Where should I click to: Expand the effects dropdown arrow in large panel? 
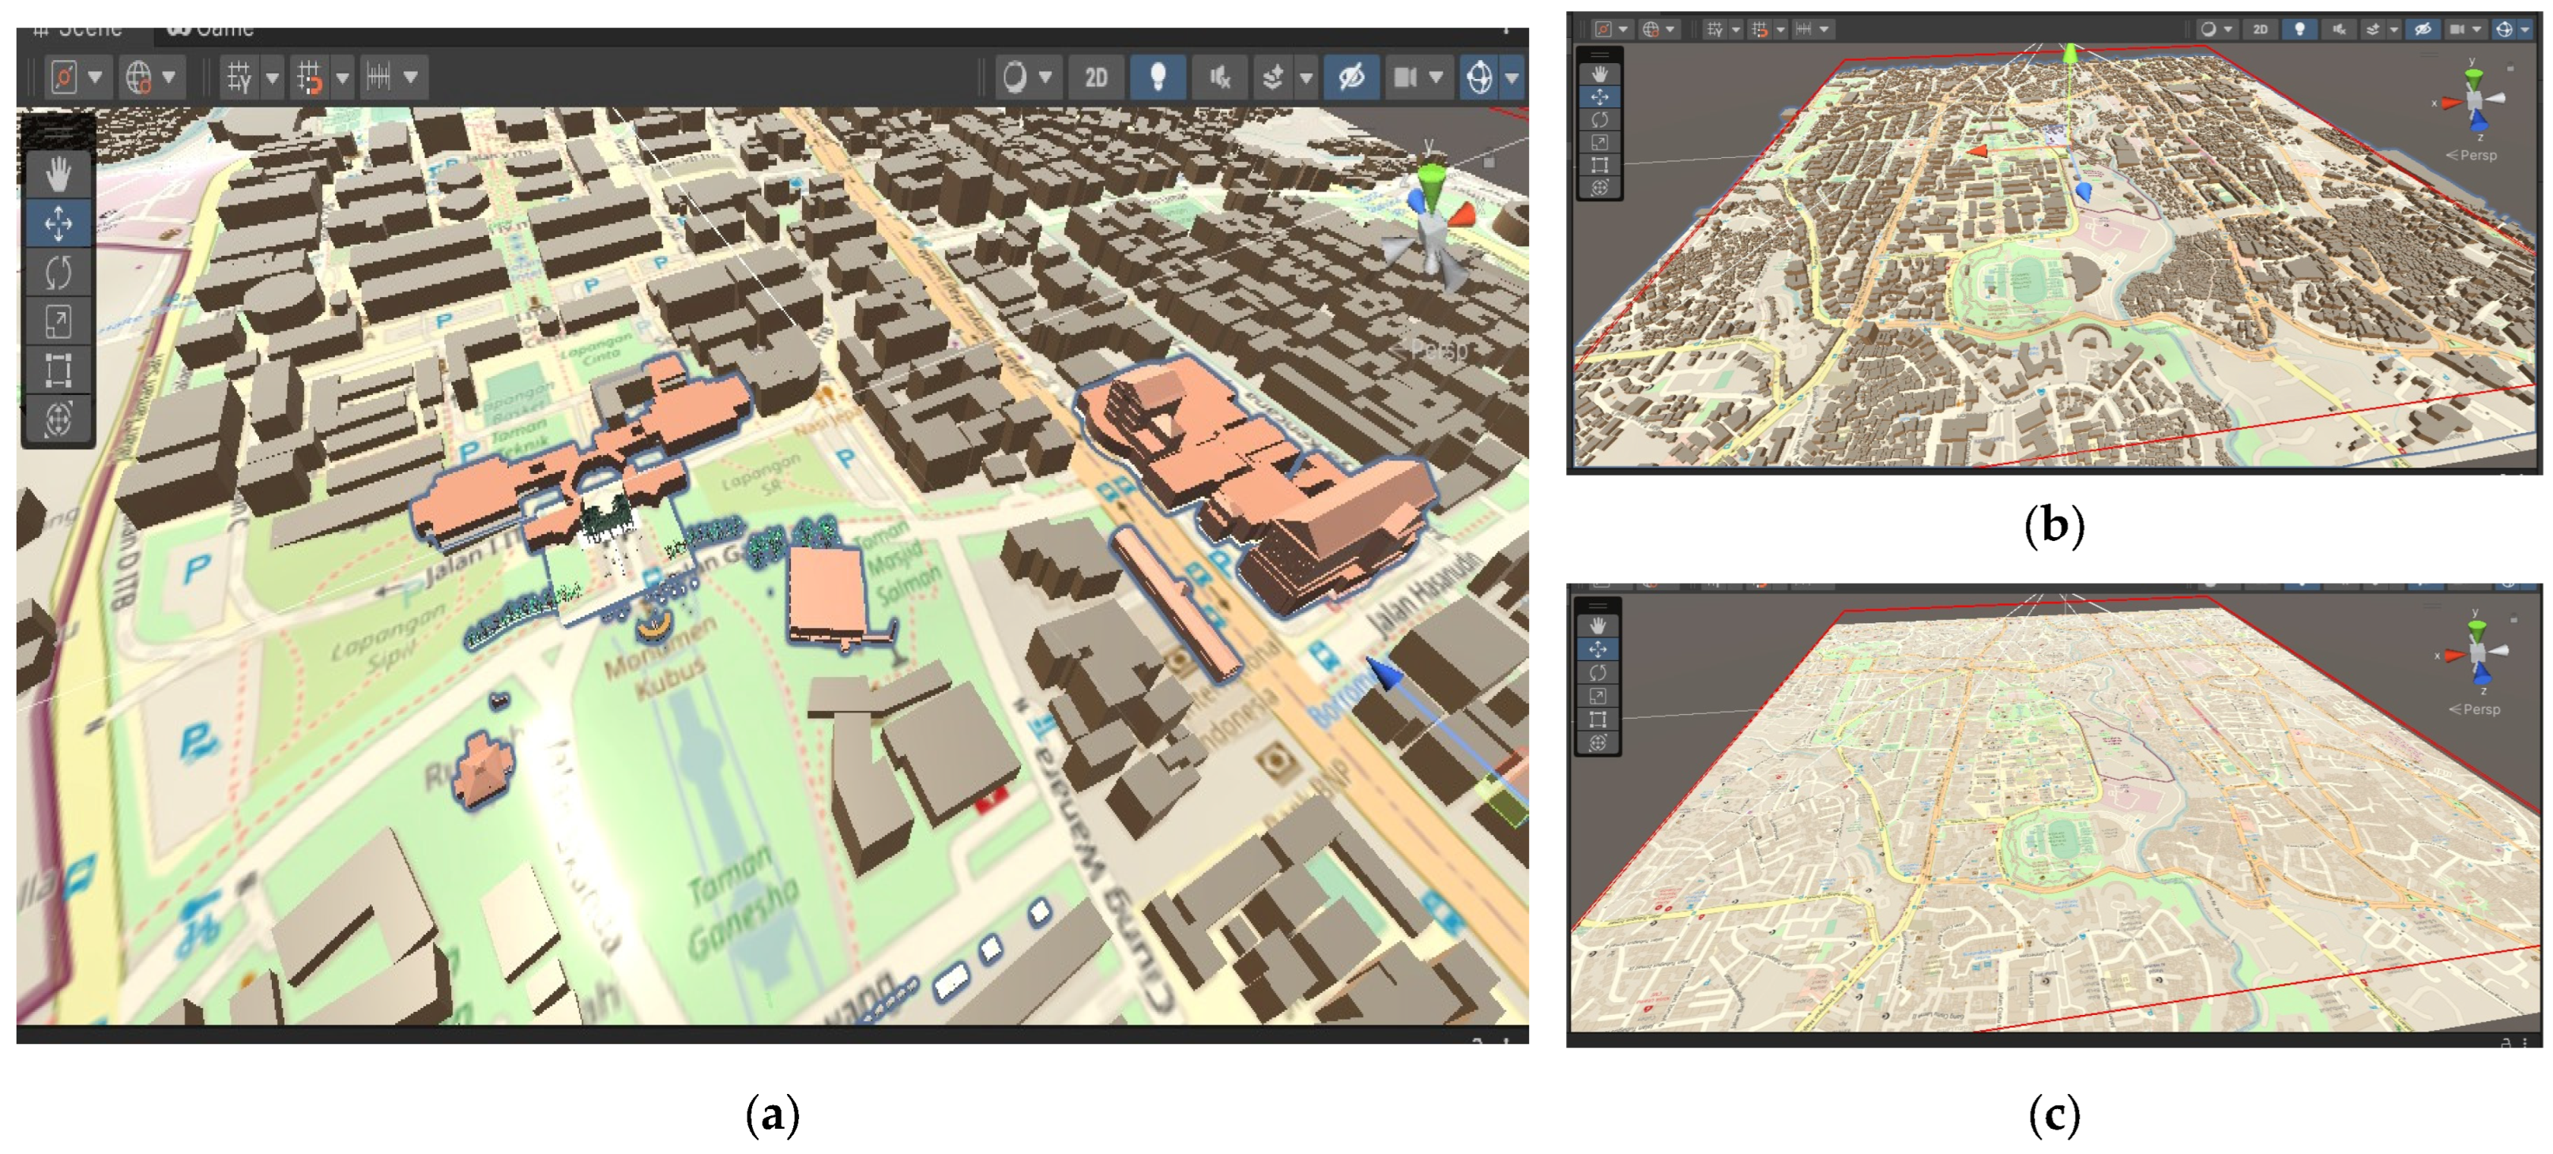pyautogui.click(x=1306, y=77)
